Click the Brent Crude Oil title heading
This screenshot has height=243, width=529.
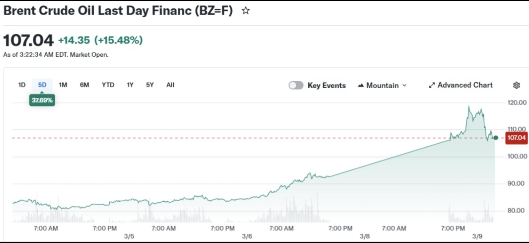point(118,11)
